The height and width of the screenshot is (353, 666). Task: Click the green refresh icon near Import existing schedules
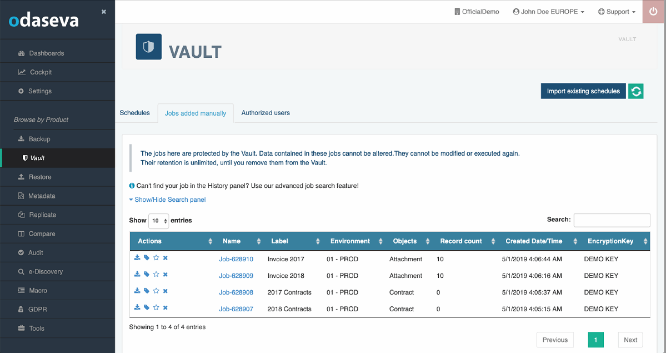click(x=635, y=91)
